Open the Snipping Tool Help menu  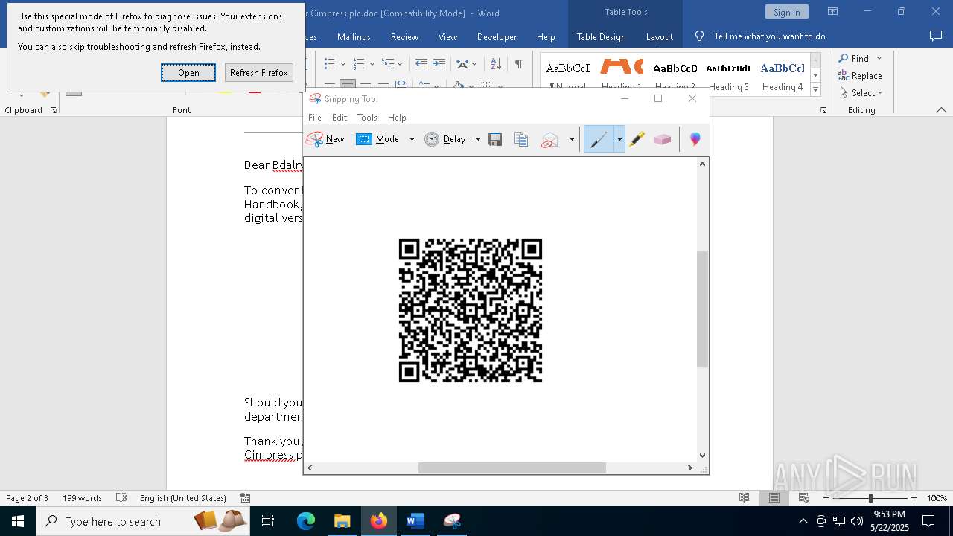[397, 118]
